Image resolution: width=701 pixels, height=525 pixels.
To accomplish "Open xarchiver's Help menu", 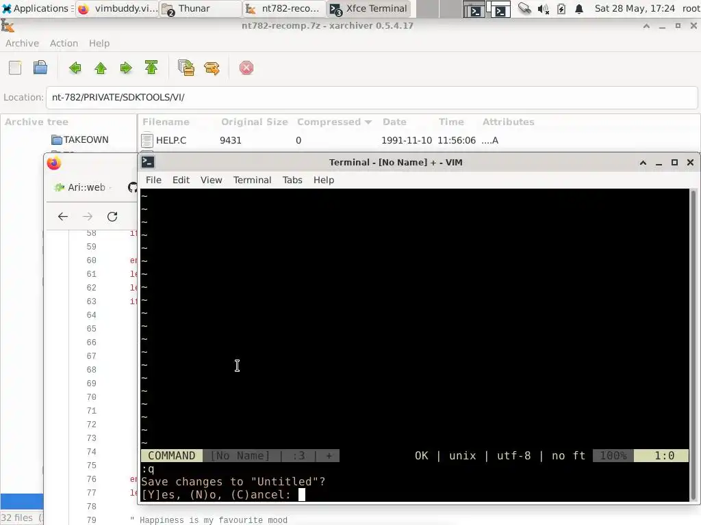I will 99,43.
